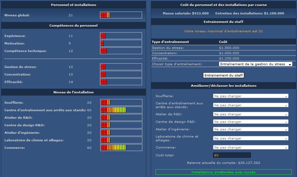Click the Efficacité value 14
Screen dimensions: 297x177
pyautogui.click(x=71, y=82)
